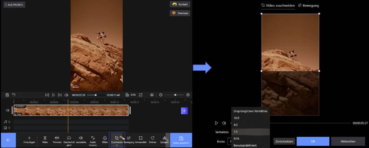
Task: Go back to ALLE PROJEKTE
Action: point(14,5)
